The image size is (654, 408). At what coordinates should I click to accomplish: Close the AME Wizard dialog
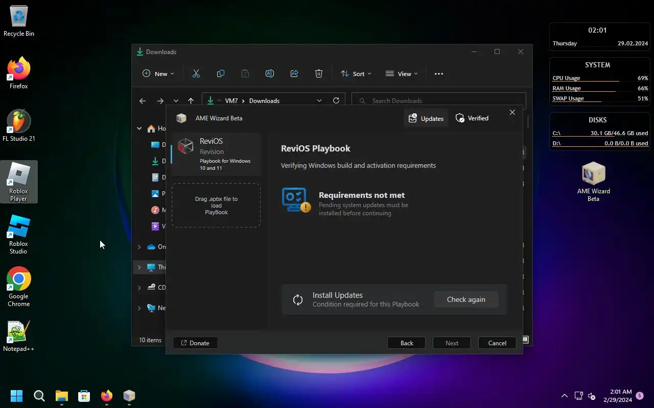512,112
